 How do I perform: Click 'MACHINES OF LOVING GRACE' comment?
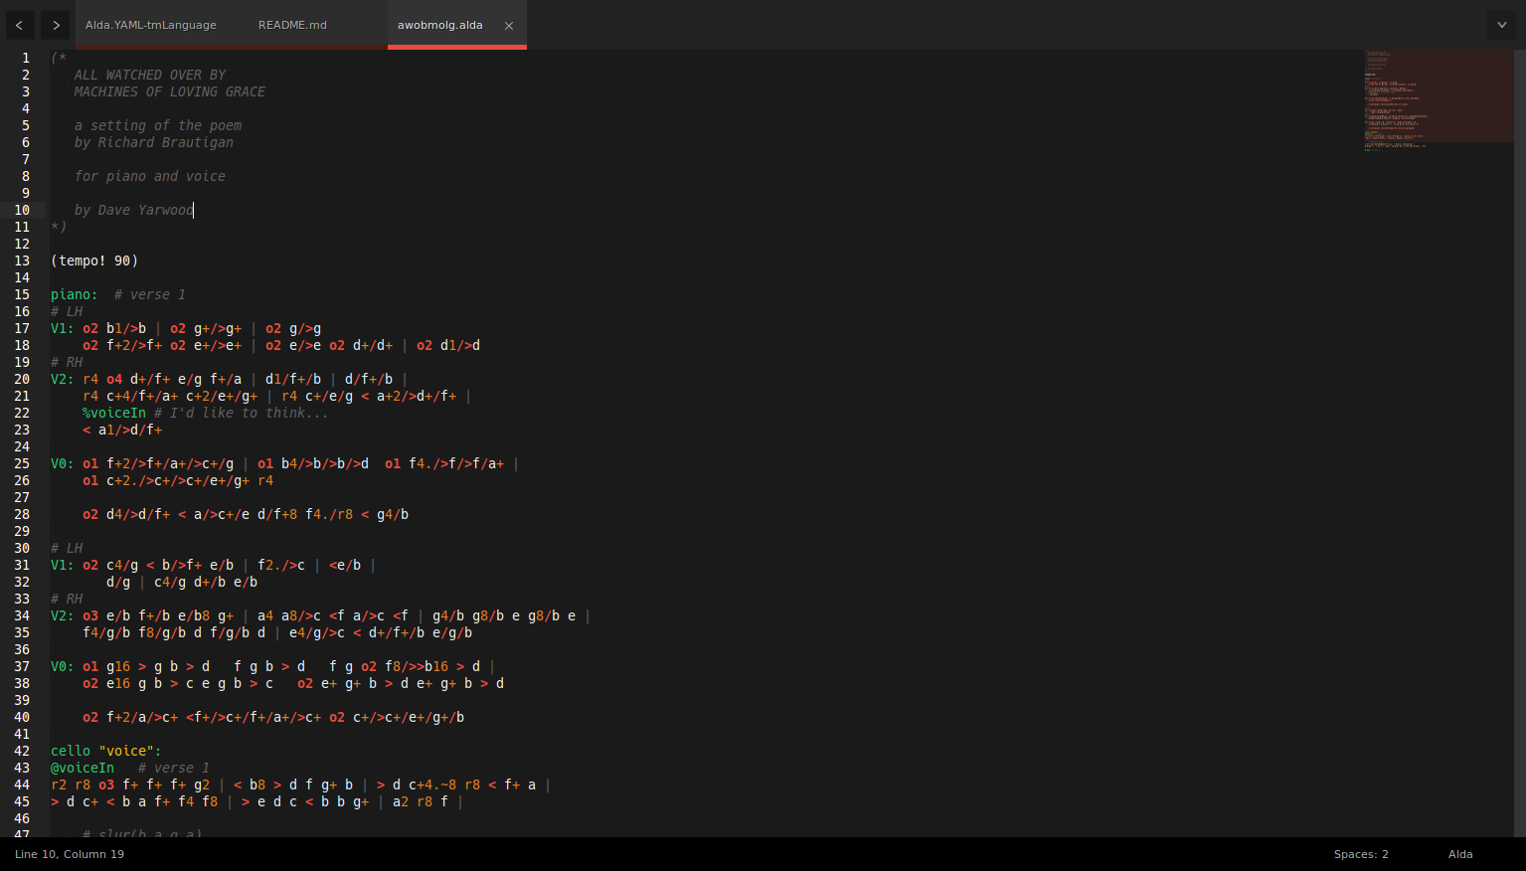(170, 91)
